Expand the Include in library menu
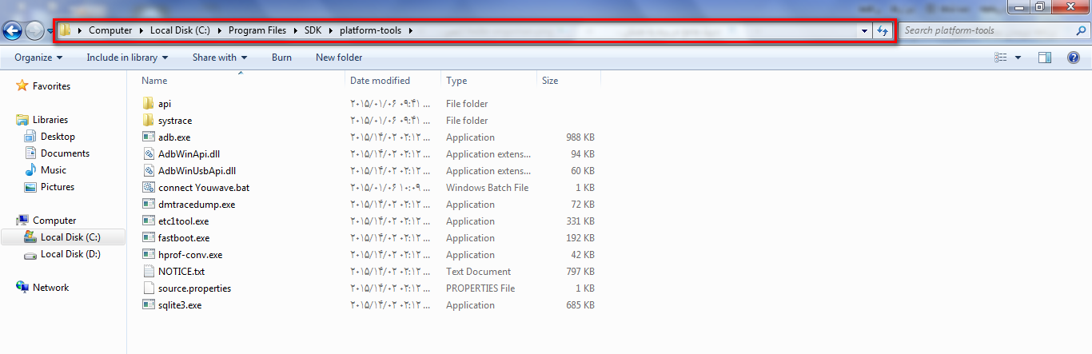Viewport: 1092px width, 354px height. (127, 58)
